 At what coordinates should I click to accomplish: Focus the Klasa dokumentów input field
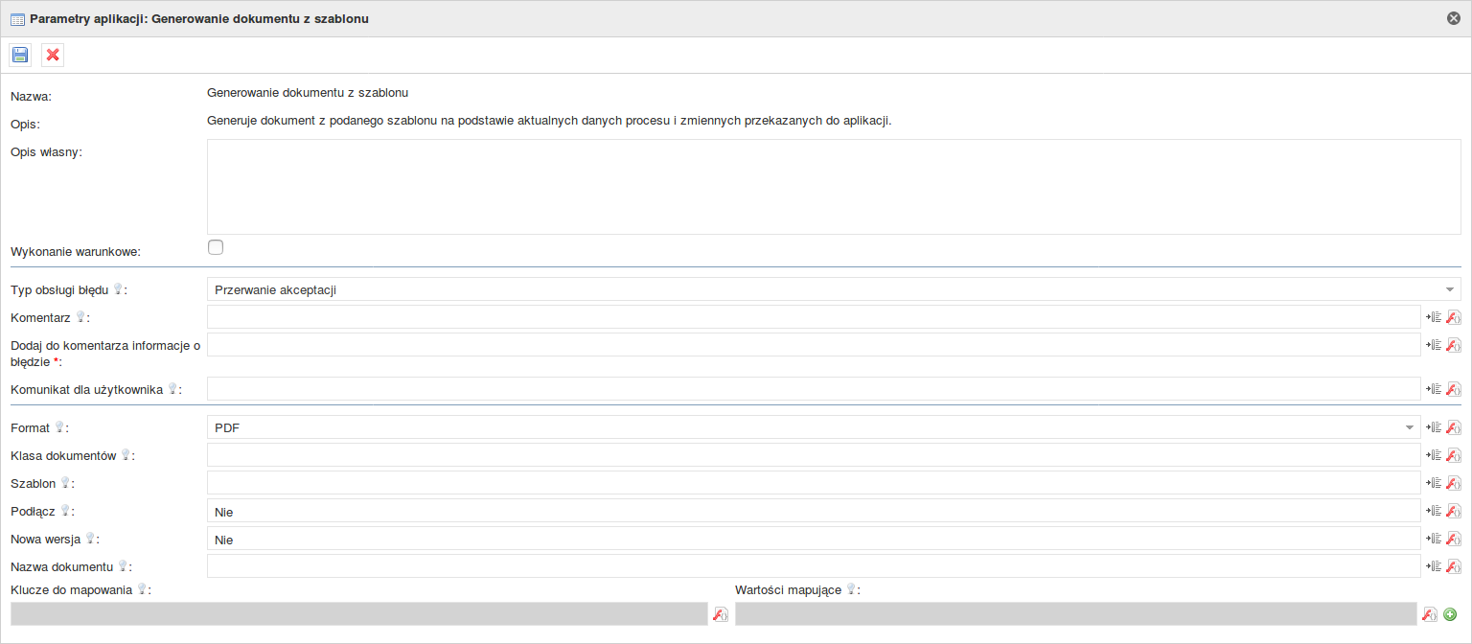[814, 455]
